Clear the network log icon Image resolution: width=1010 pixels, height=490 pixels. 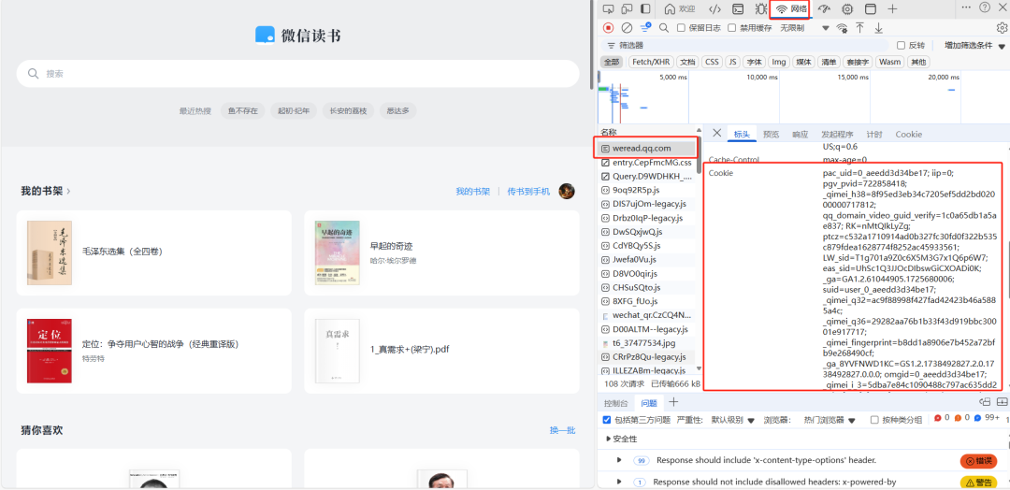point(627,28)
